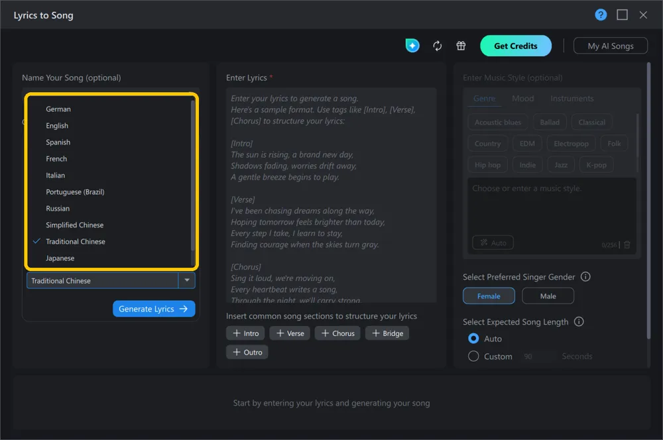This screenshot has width=663, height=440.
Task: Select Russian from the language list
Action: coord(109,208)
